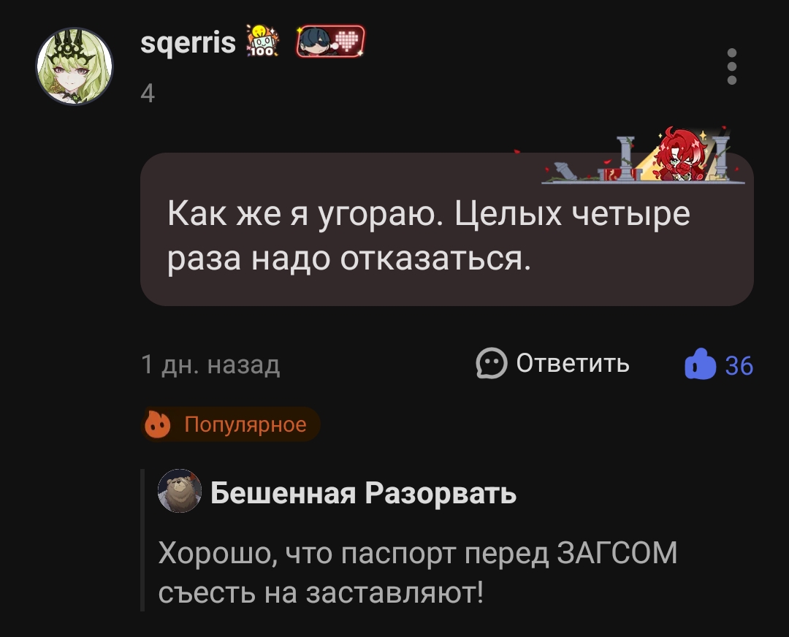Click the speech bubble reply icon
This screenshot has height=637, width=789.
(492, 363)
